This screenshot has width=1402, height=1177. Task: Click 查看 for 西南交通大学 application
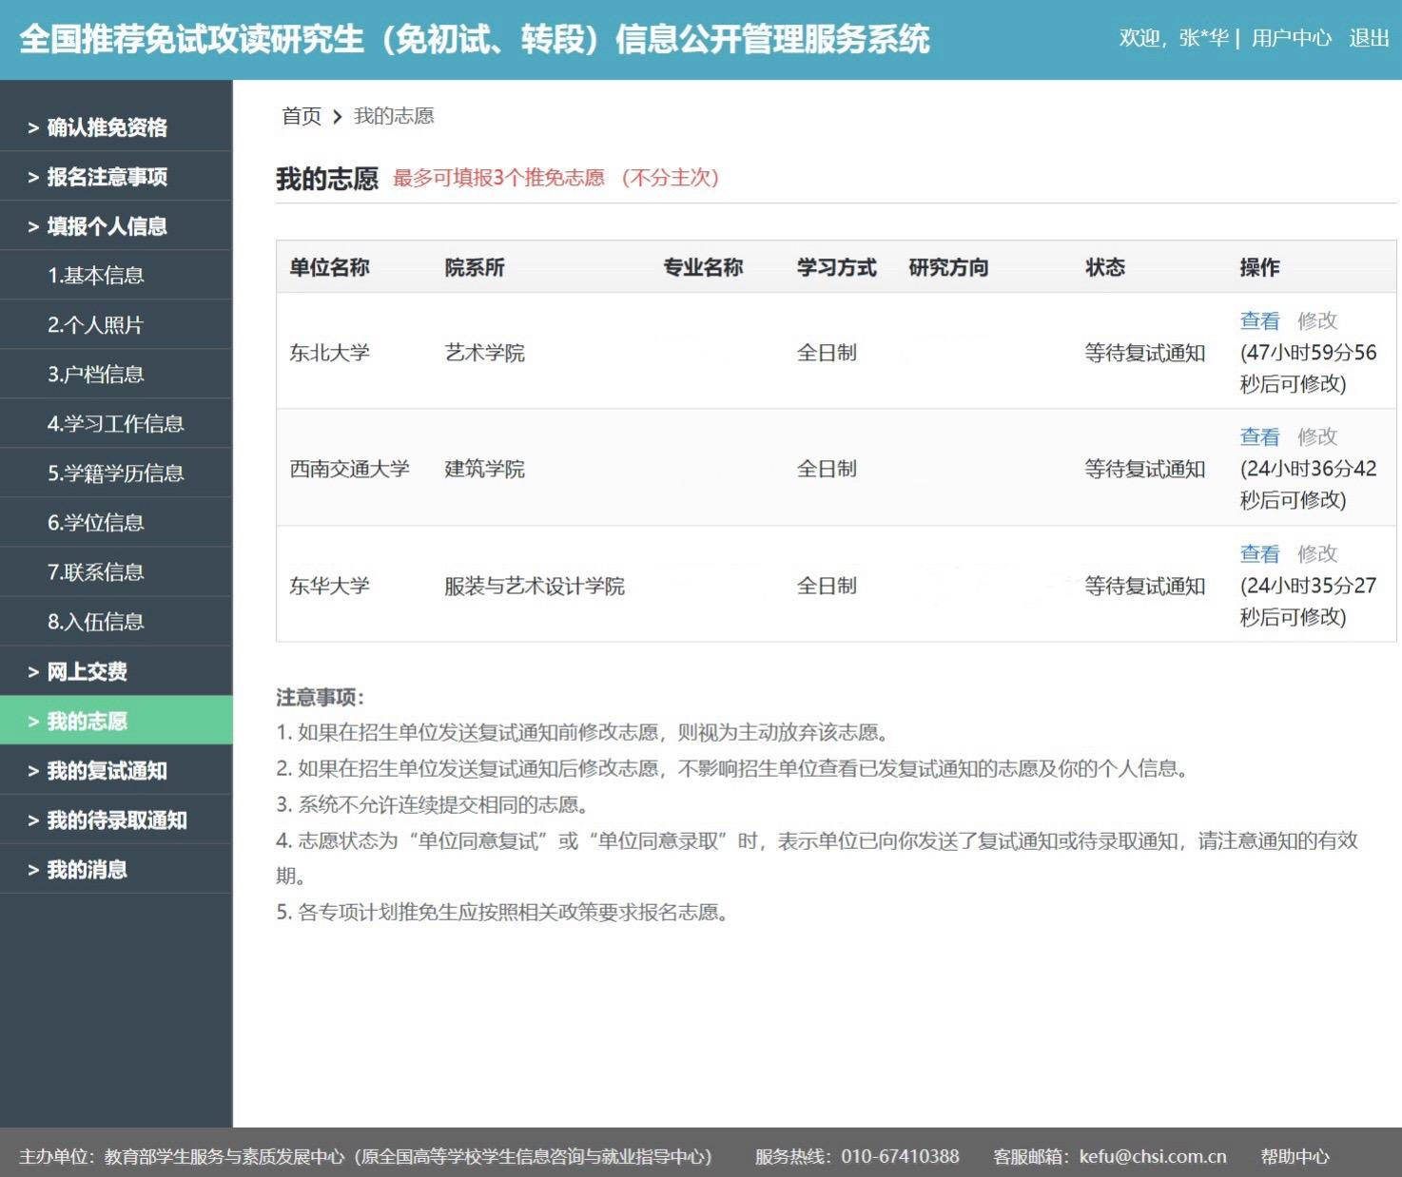[1259, 436]
